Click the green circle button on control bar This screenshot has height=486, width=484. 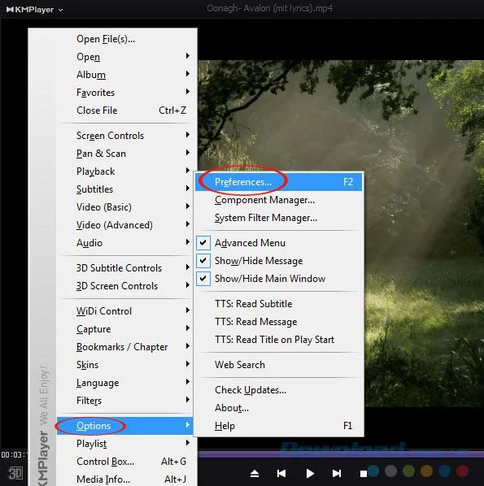[x=408, y=471]
